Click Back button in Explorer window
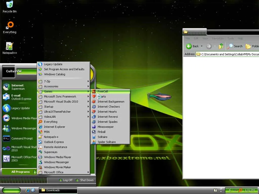This screenshot has width=259, height=194. click(x=192, y=46)
